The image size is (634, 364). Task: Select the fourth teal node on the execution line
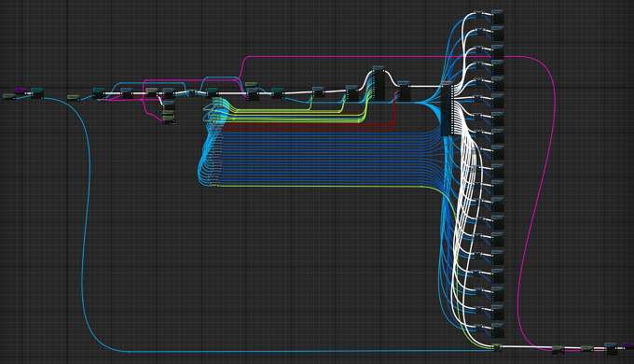278,93
